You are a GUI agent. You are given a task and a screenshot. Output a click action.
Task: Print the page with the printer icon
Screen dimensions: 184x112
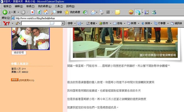click(x=101, y=12)
